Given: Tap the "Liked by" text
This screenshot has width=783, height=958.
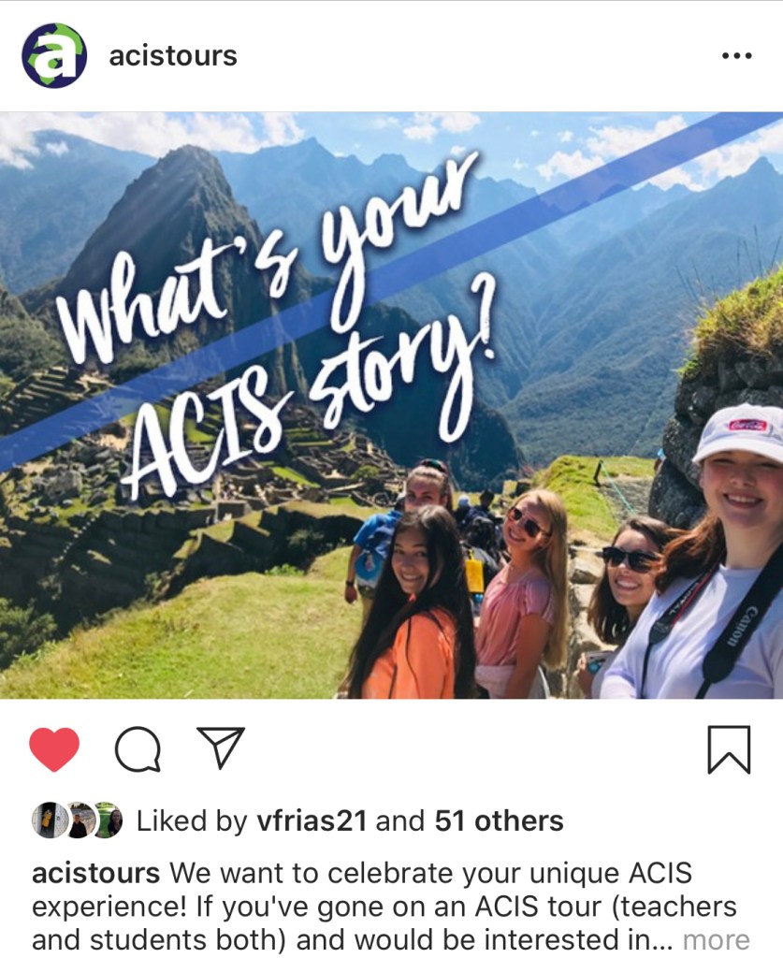Looking at the screenshot, I should click(x=191, y=820).
